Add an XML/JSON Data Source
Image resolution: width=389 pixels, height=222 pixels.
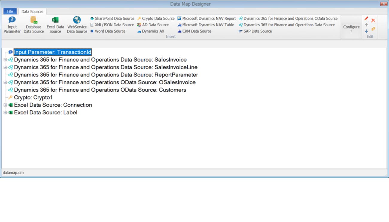[112, 25]
